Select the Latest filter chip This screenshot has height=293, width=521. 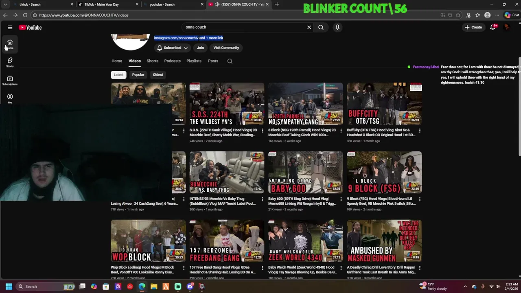[118, 75]
